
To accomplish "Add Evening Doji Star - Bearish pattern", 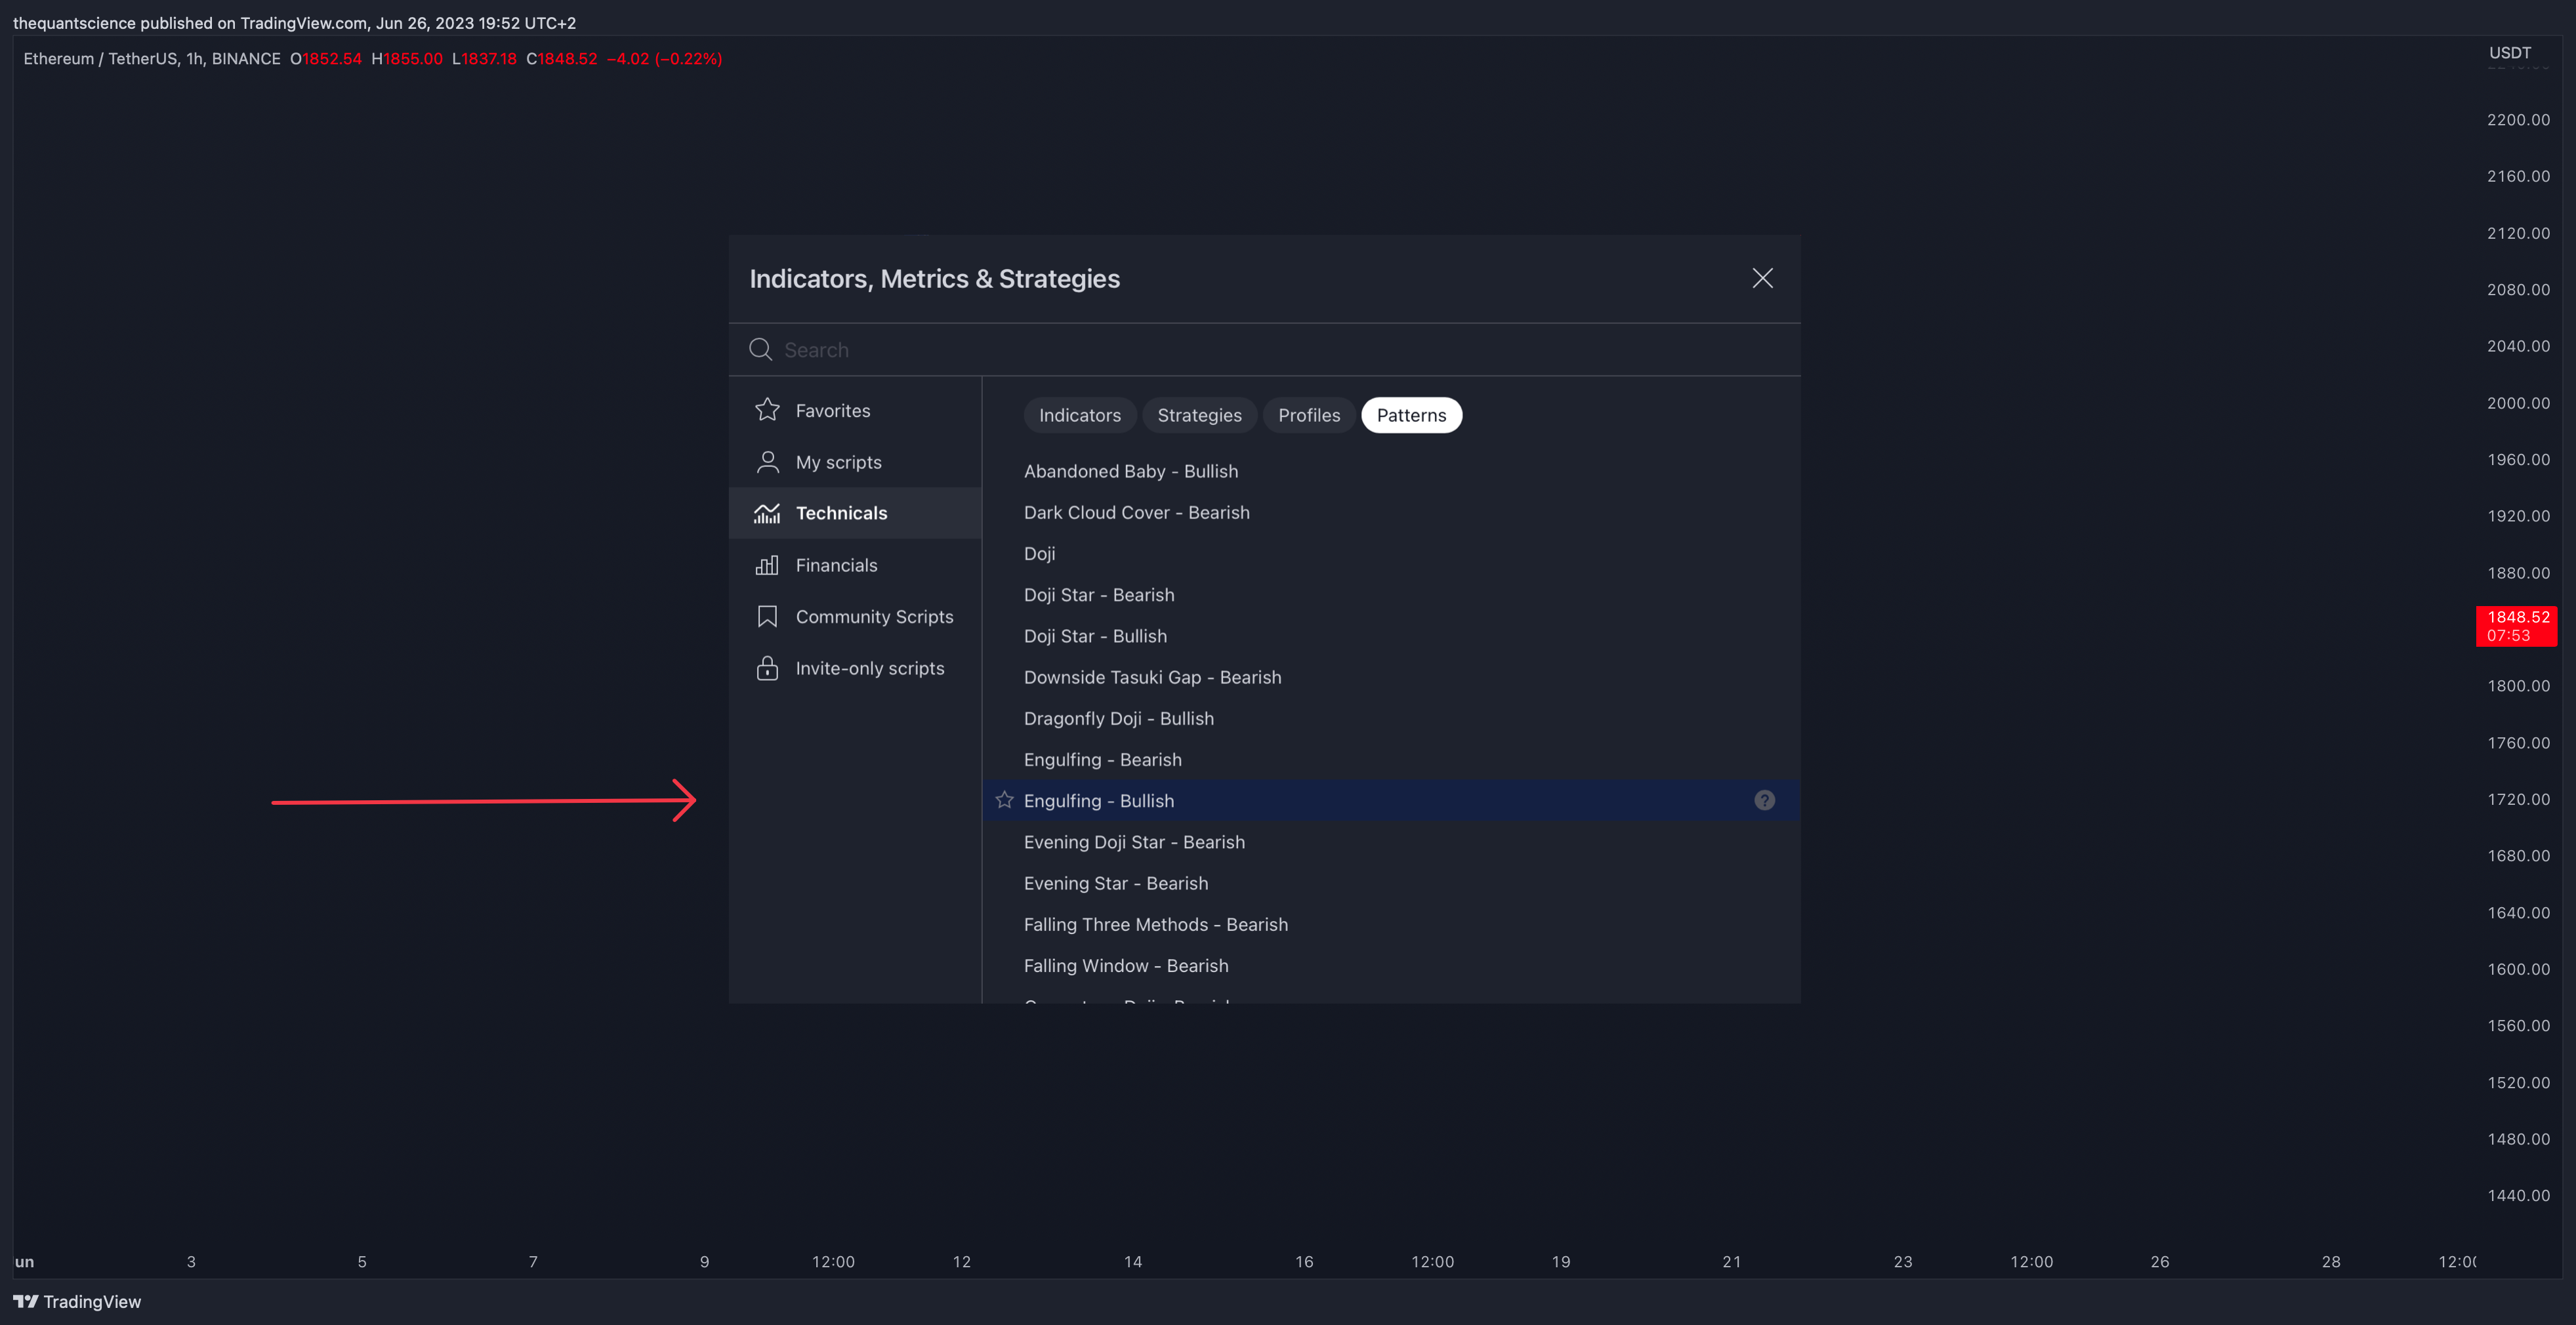I will click(1391, 842).
